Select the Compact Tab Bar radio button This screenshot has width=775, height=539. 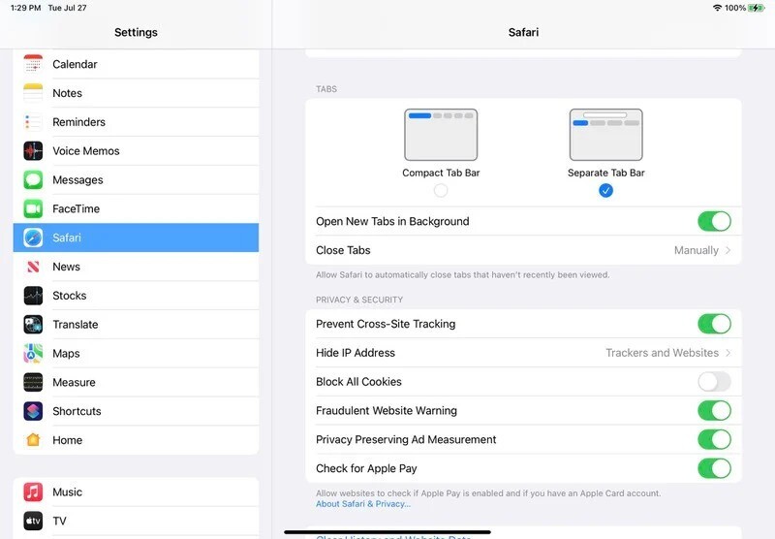click(441, 191)
